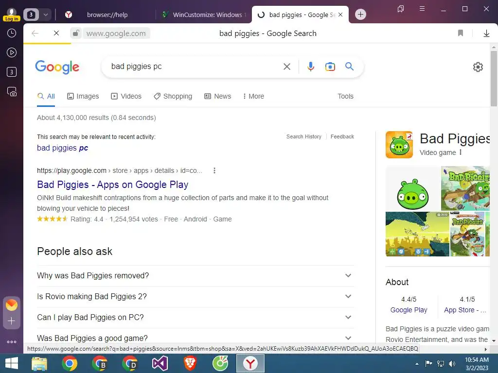Switch to Shopping results

click(x=173, y=96)
